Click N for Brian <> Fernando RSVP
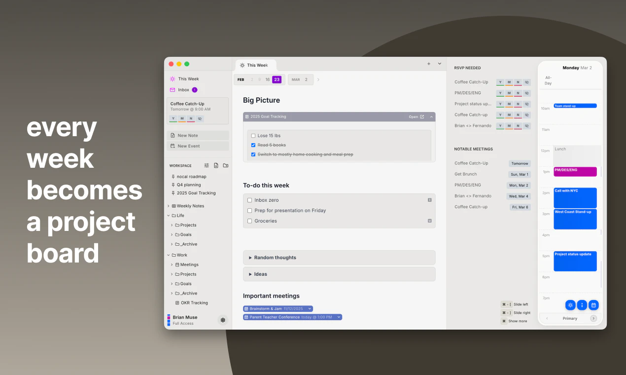The image size is (626, 375). 518,125
